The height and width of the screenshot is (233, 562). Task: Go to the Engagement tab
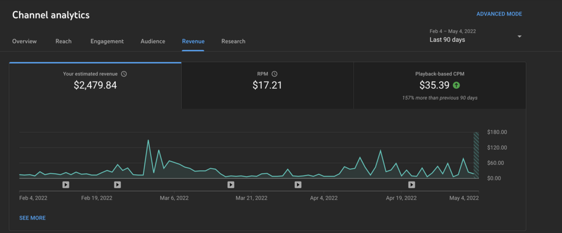(x=107, y=41)
